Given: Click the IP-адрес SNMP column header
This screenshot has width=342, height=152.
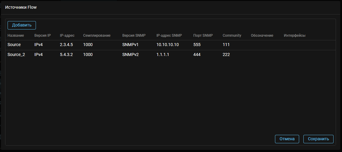Looking at the screenshot, I should click(x=169, y=36).
